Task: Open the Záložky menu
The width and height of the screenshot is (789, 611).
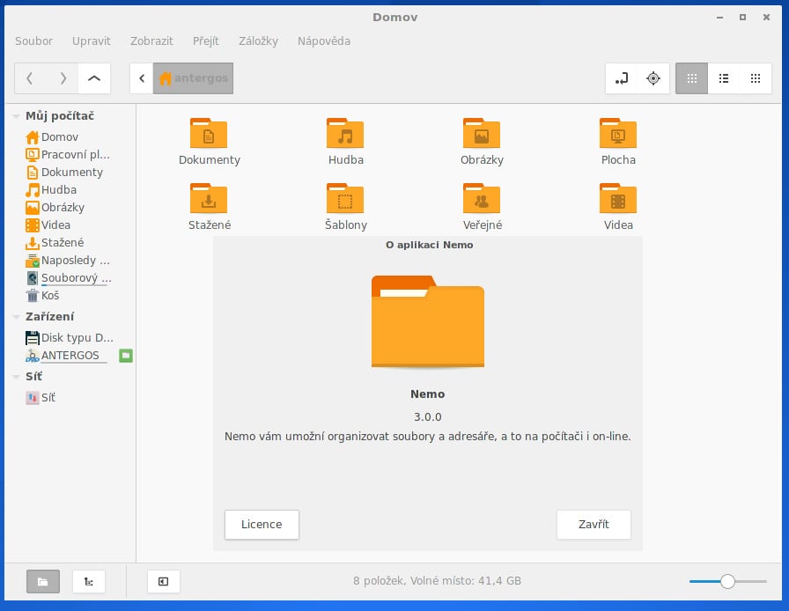Action: click(258, 40)
